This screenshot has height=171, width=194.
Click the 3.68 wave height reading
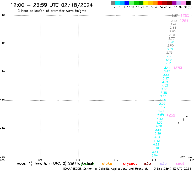[x=166, y=75]
